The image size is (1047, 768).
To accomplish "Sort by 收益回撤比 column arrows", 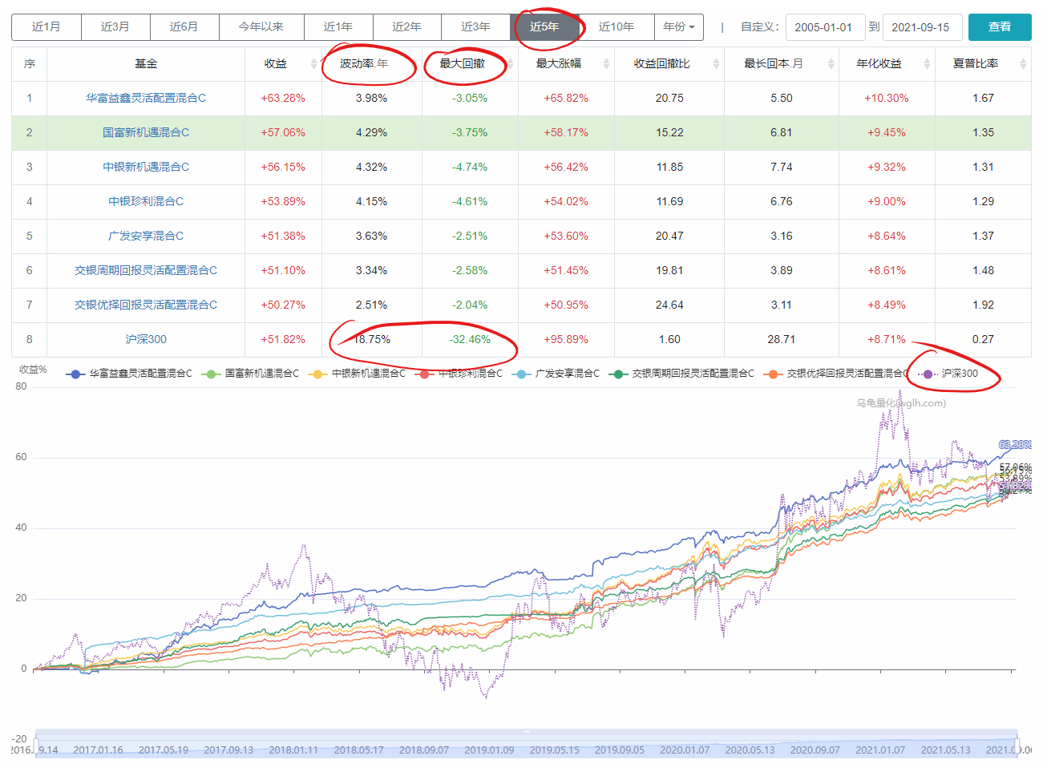I will click(x=716, y=64).
